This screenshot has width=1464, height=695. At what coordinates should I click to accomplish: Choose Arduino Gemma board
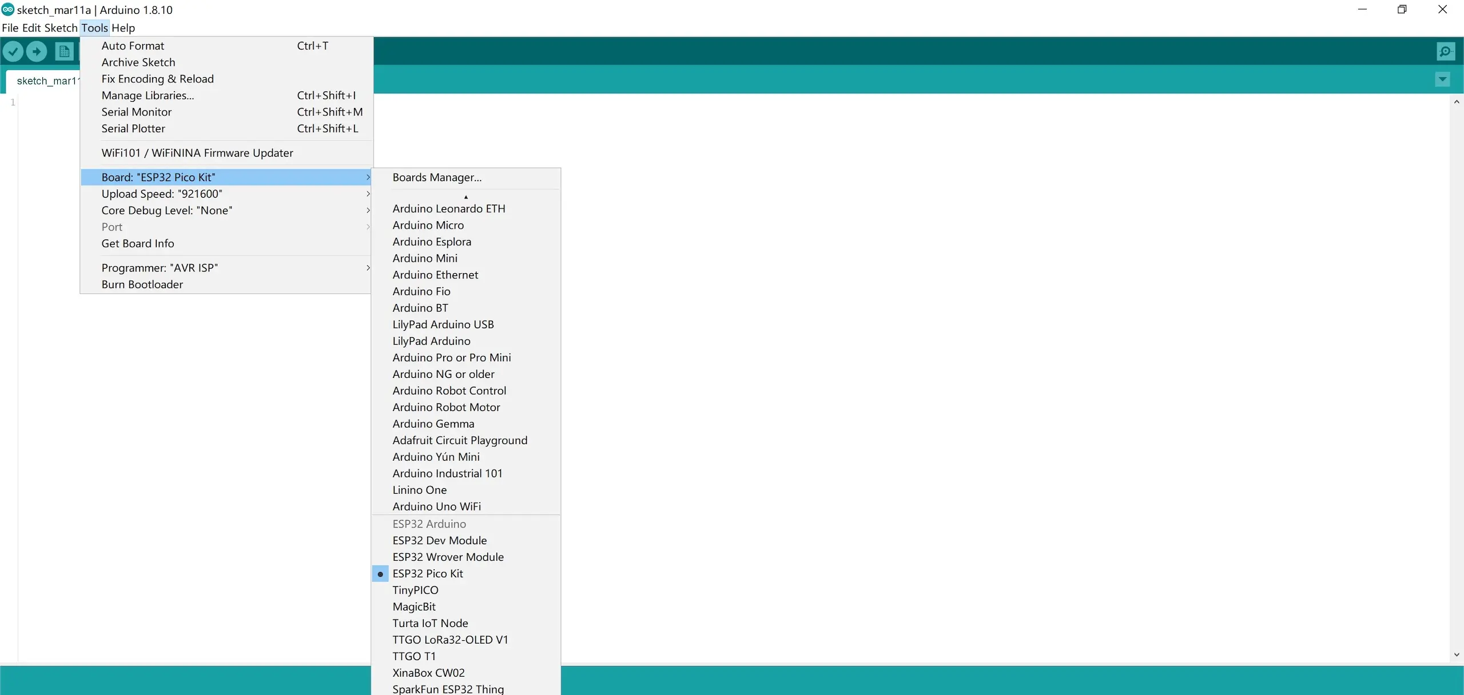[466, 424]
